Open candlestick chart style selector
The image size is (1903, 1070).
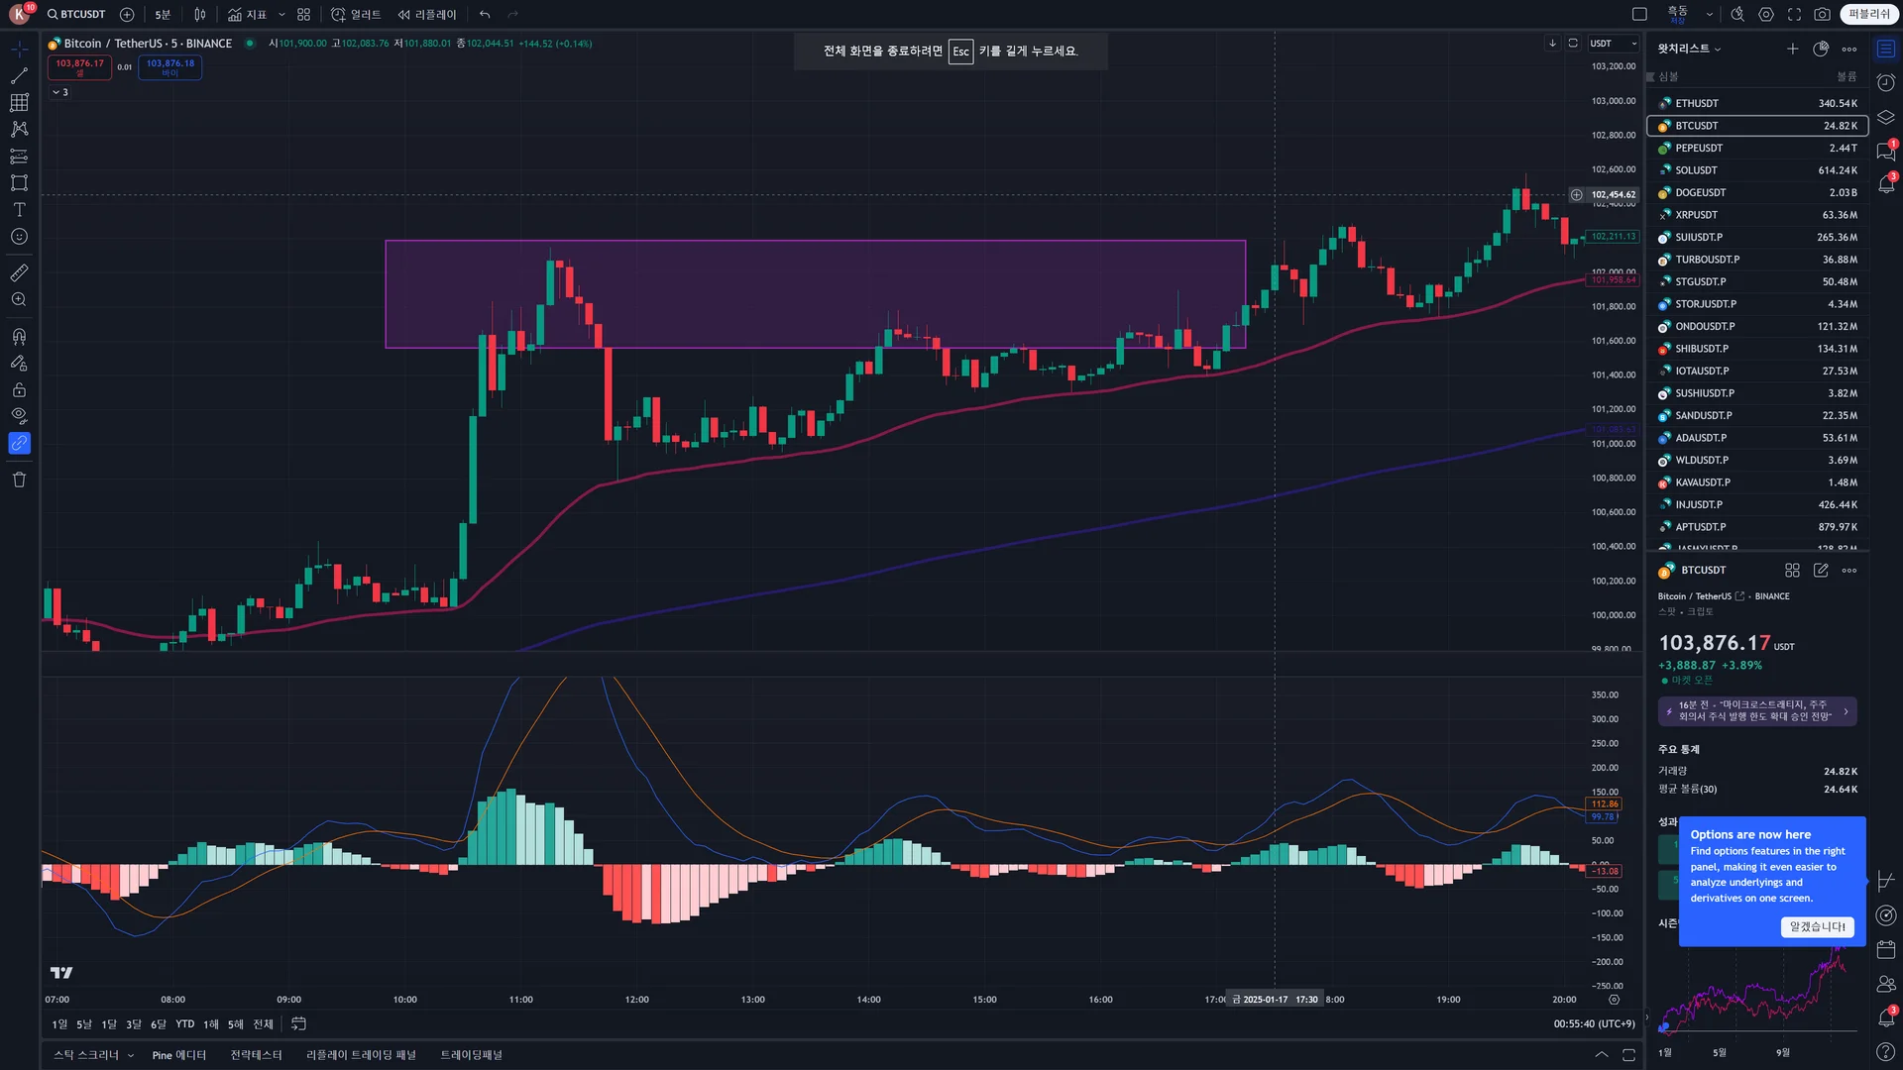coord(200,14)
